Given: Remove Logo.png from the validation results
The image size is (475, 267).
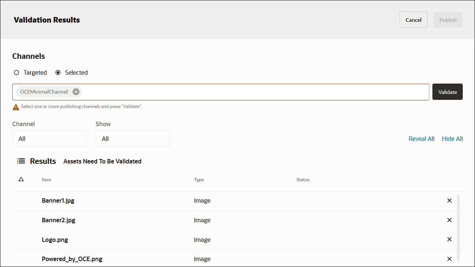Looking at the screenshot, I should 449,239.
